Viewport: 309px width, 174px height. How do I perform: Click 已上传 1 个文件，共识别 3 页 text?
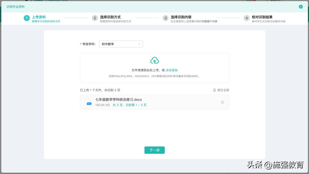tap(100, 90)
